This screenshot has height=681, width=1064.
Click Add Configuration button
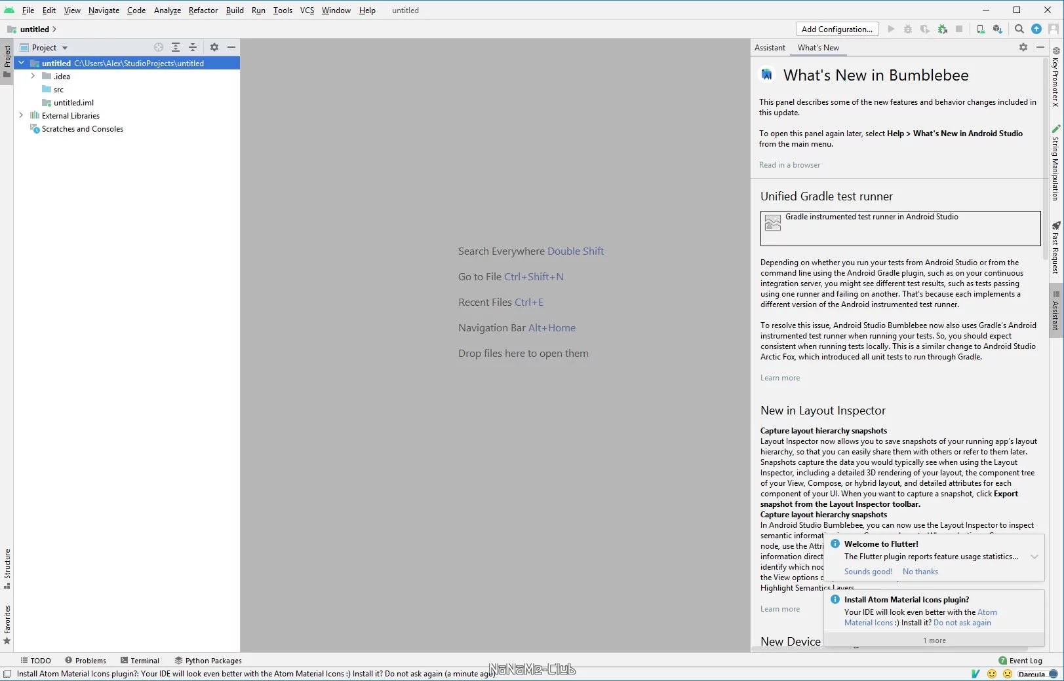click(x=837, y=29)
